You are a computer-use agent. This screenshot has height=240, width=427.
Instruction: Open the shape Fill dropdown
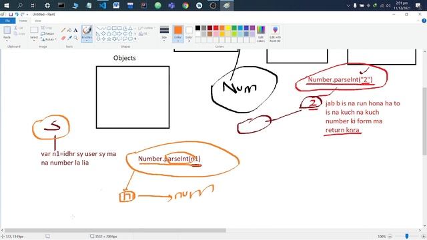(143, 34)
